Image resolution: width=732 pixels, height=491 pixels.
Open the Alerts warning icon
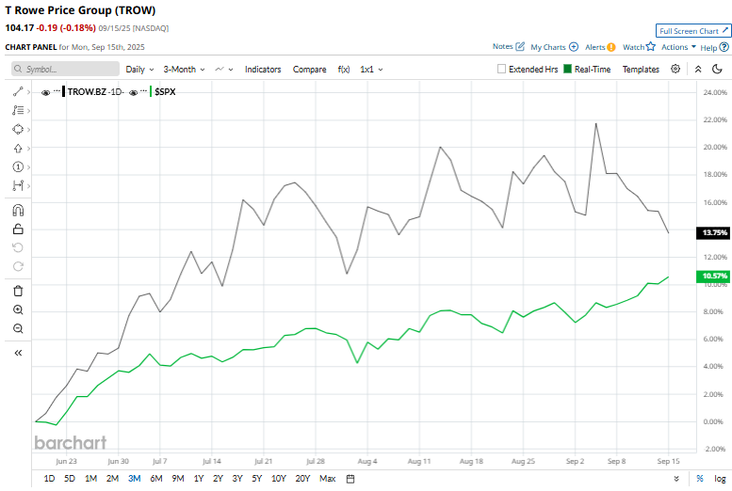pyautogui.click(x=611, y=47)
